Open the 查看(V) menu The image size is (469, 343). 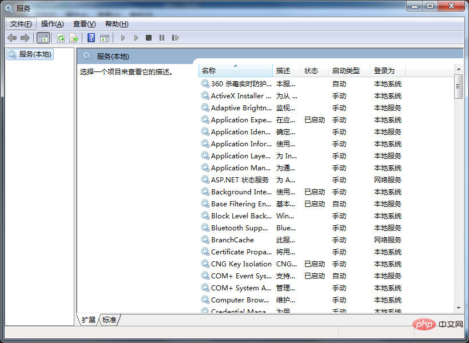tap(84, 24)
